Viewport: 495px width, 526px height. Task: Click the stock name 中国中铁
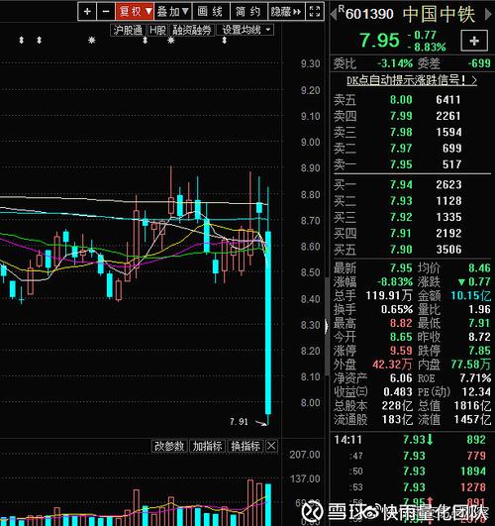(439, 15)
